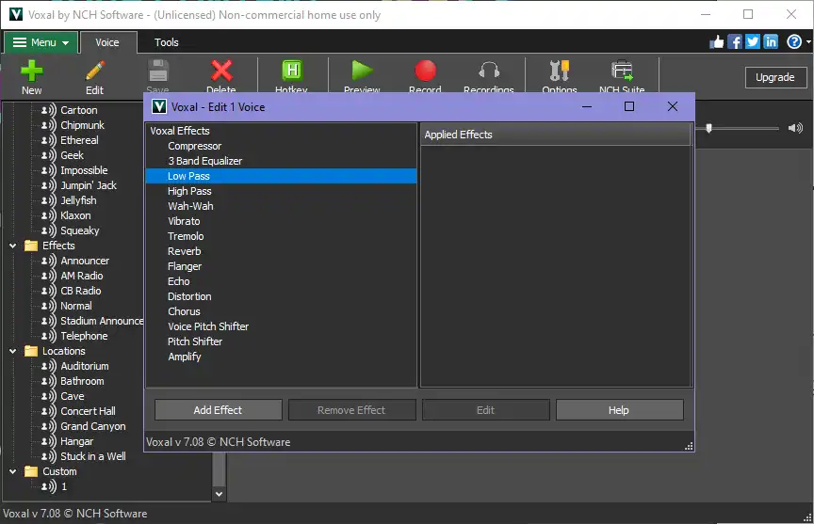814x524 pixels.
Task: Open the Recordings headphones icon
Action: point(489,71)
